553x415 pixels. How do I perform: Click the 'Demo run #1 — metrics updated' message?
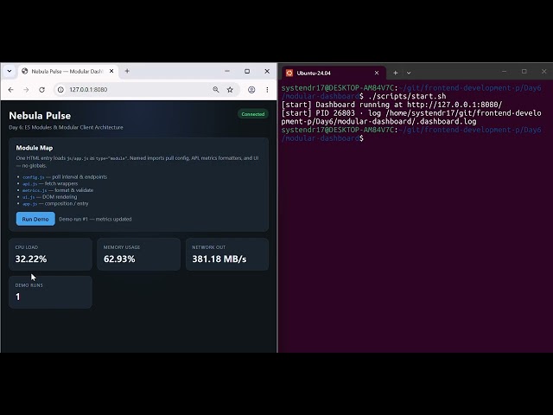coord(95,219)
